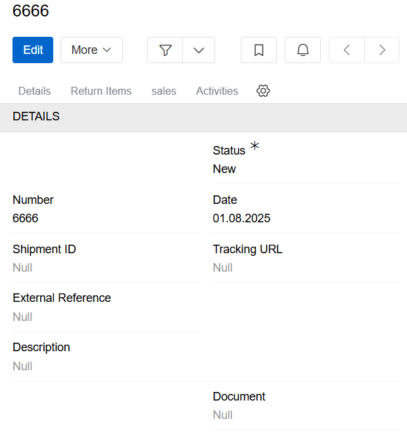Click the Shipment ID Null value
Screen dimensions: 407x440
(22, 268)
